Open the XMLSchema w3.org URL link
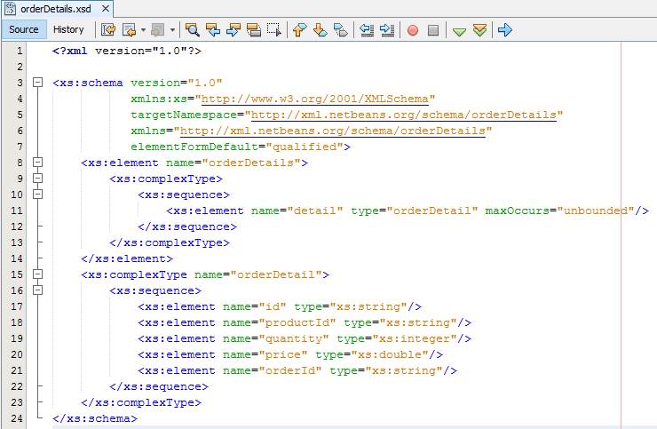The width and height of the screenshot is (657, 429). (x=314, y=99)
